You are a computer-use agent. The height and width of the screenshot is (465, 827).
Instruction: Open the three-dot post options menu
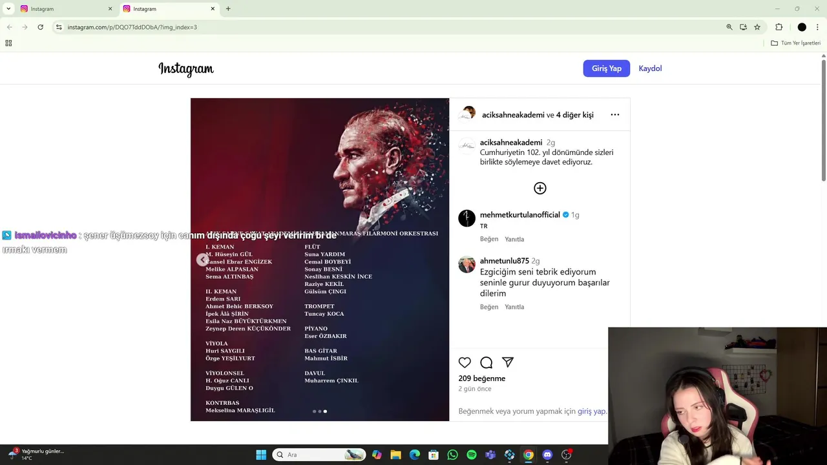point(615,115)
